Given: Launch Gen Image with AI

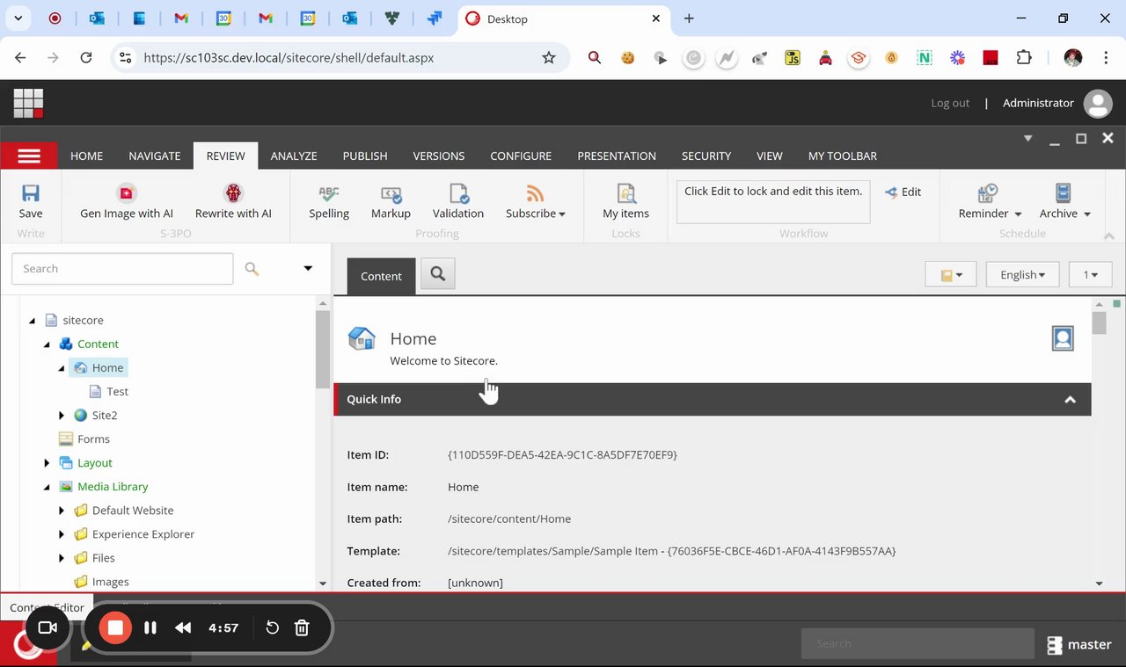Looking at the screenshot, I should click(127, 201).
